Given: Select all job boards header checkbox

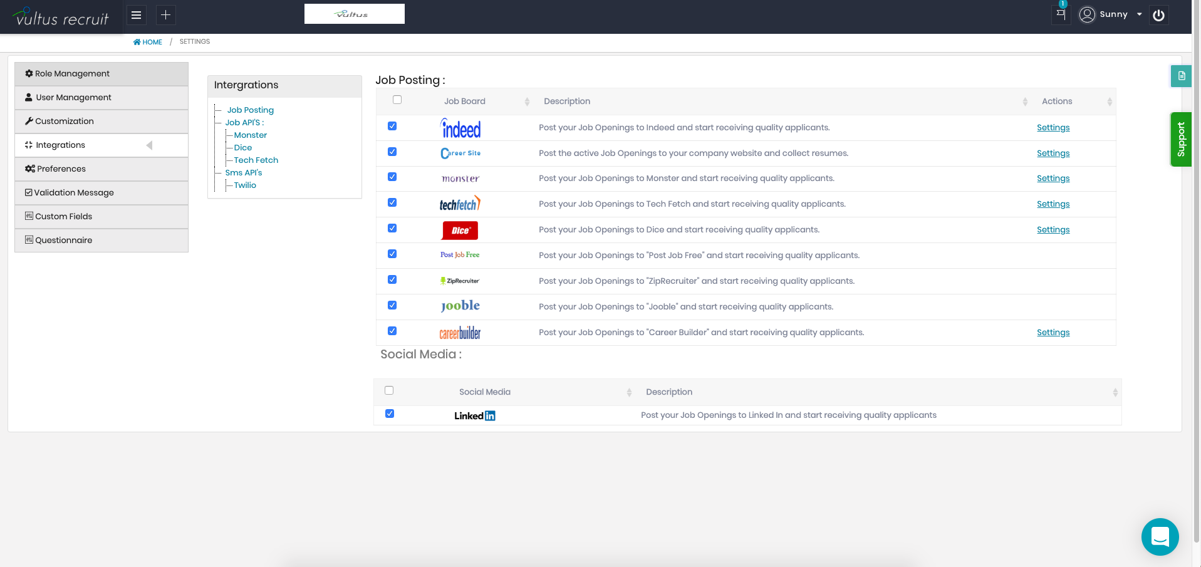Looking at the screenshot, I should pos(397,100).
